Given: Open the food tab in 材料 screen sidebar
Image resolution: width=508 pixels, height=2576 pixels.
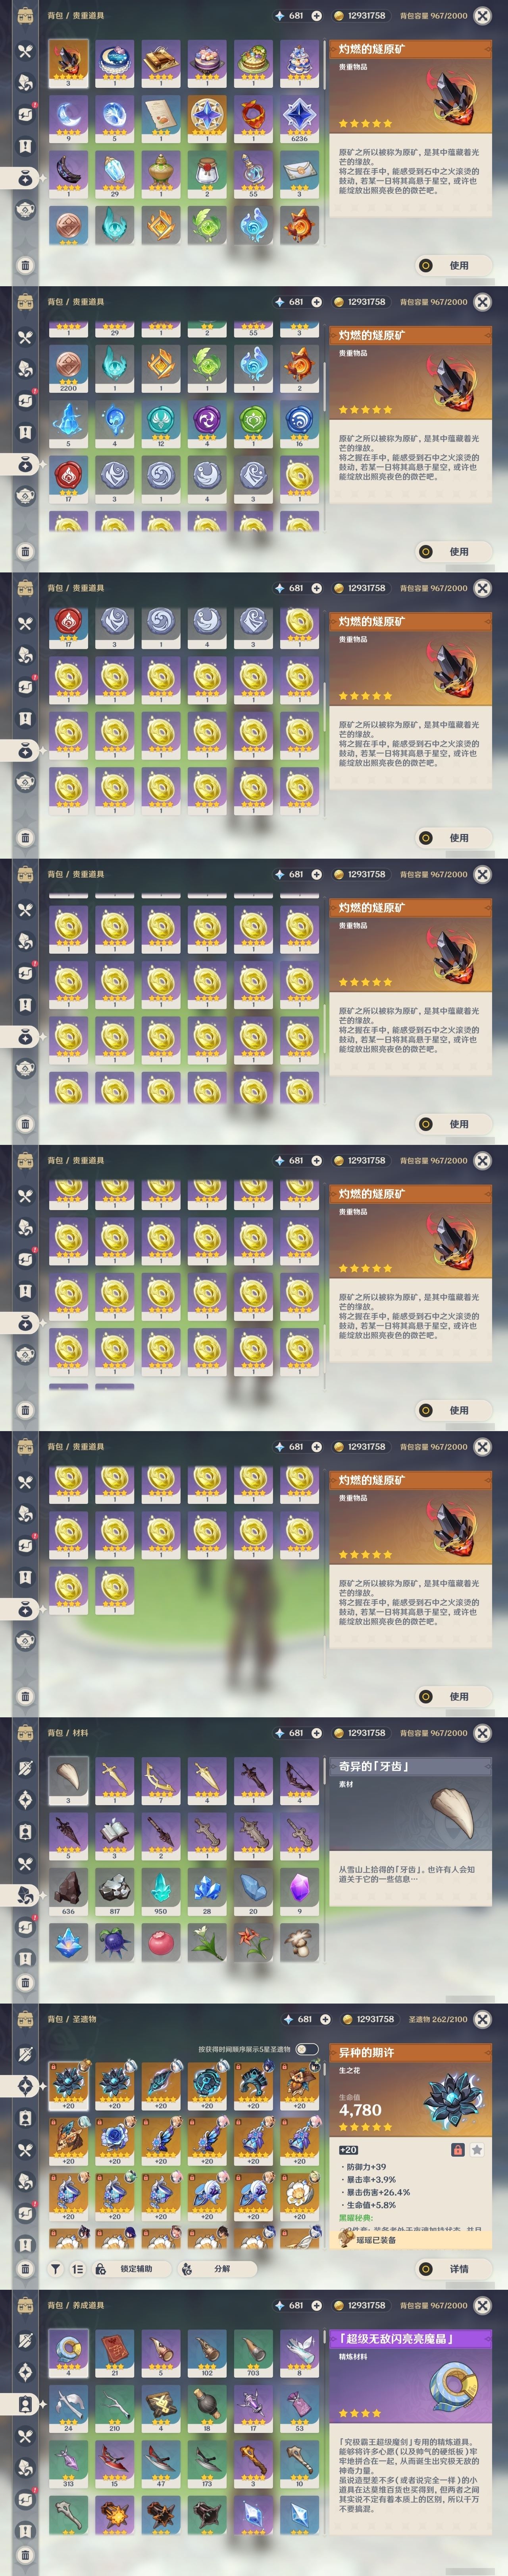Looking at the screenshot, I should point(26,1864).
